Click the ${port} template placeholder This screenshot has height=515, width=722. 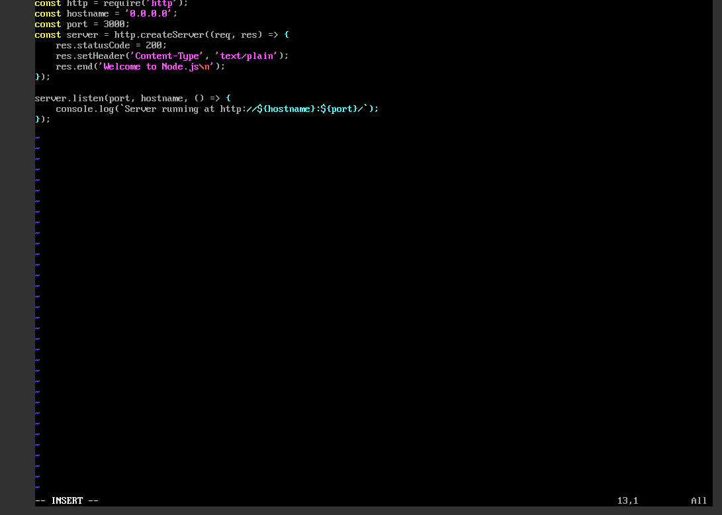tap(341, 109)
